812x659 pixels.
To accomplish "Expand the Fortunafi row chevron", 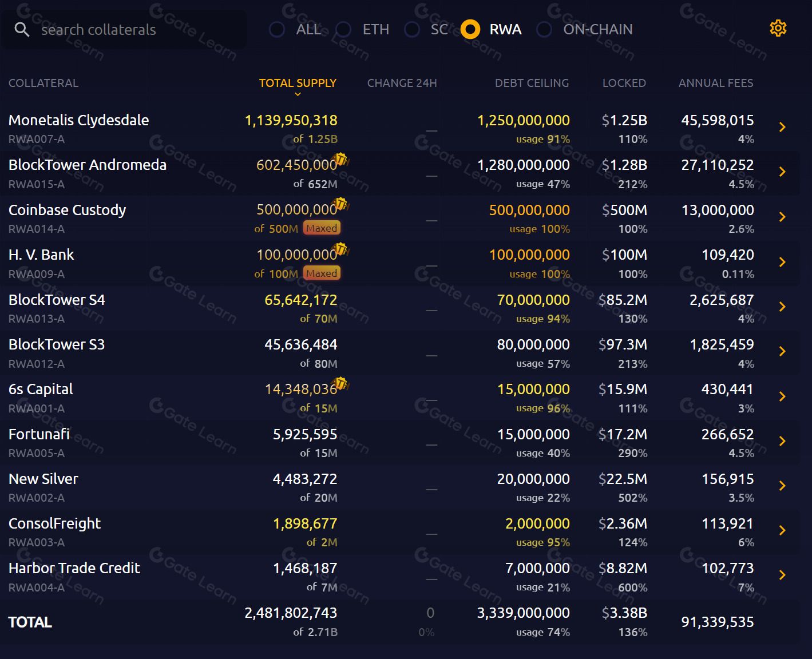I will tap(782, 441).
